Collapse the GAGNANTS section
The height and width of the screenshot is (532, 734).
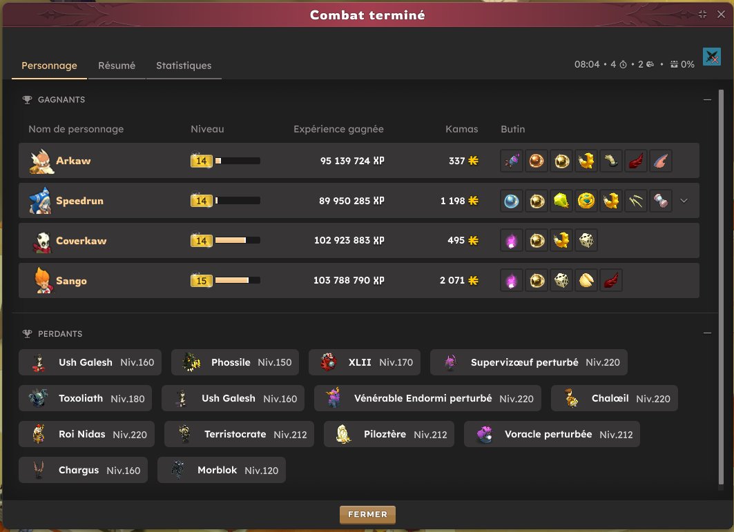(x=707, y=99)
